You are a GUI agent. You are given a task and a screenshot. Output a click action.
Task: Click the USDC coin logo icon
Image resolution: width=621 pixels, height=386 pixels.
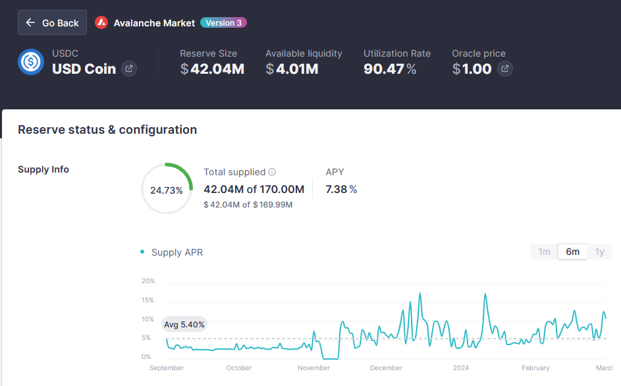[31, 62]
